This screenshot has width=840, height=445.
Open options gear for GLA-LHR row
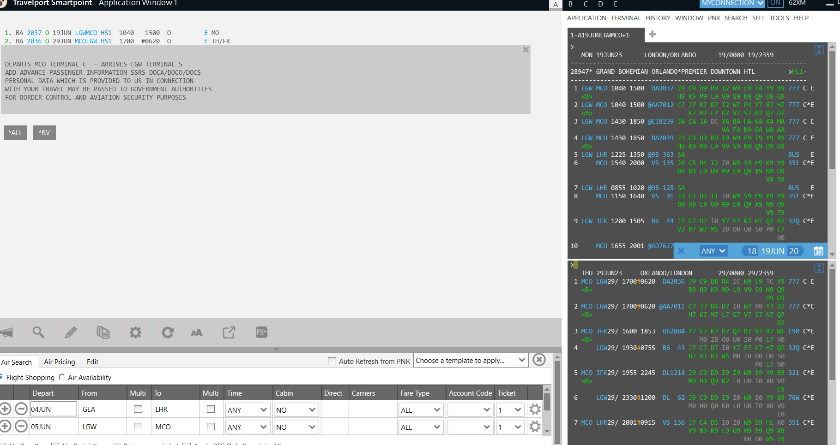[535, 409]
